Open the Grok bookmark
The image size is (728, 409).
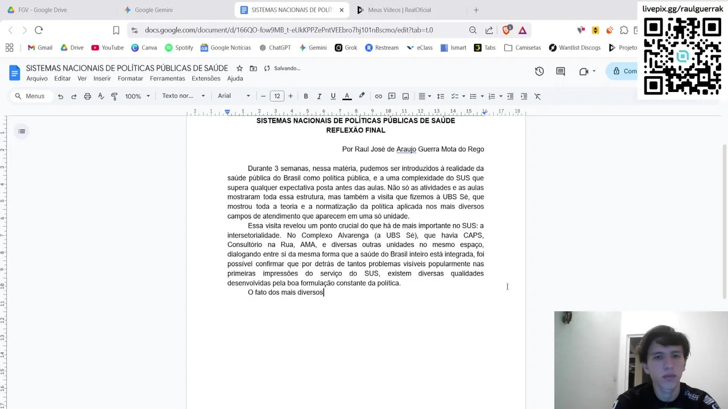pos(346,48)
